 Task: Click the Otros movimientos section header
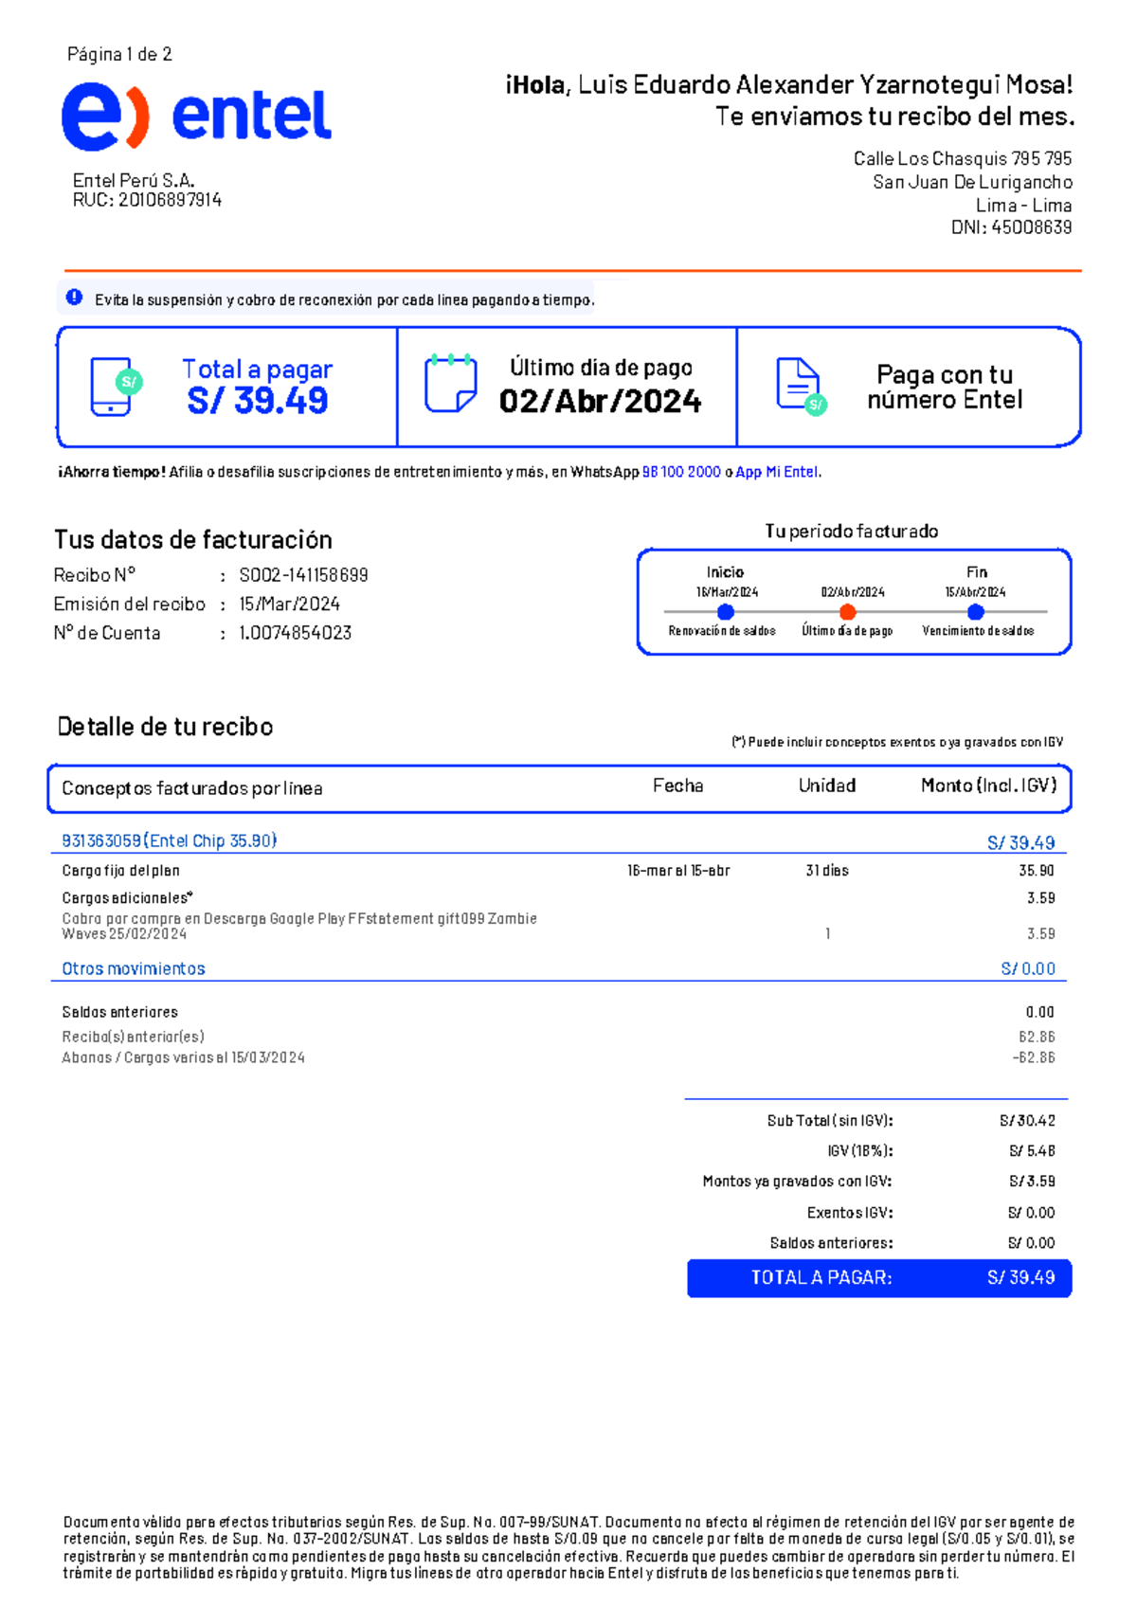point(134,968)
